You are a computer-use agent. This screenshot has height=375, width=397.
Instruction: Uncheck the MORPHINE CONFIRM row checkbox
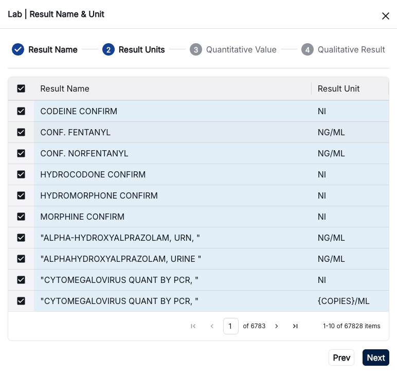21,217
